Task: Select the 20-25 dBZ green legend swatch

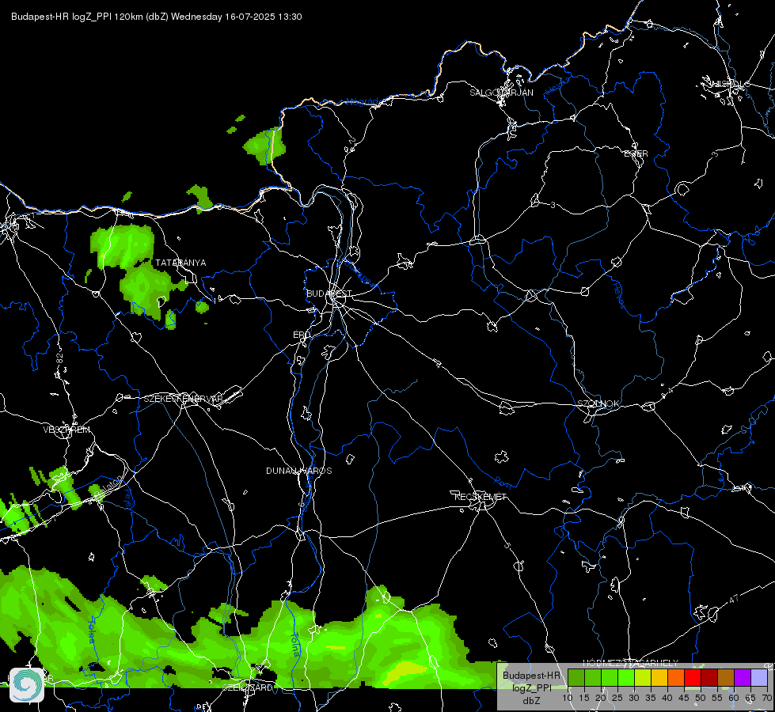Action: coord(610,677)
